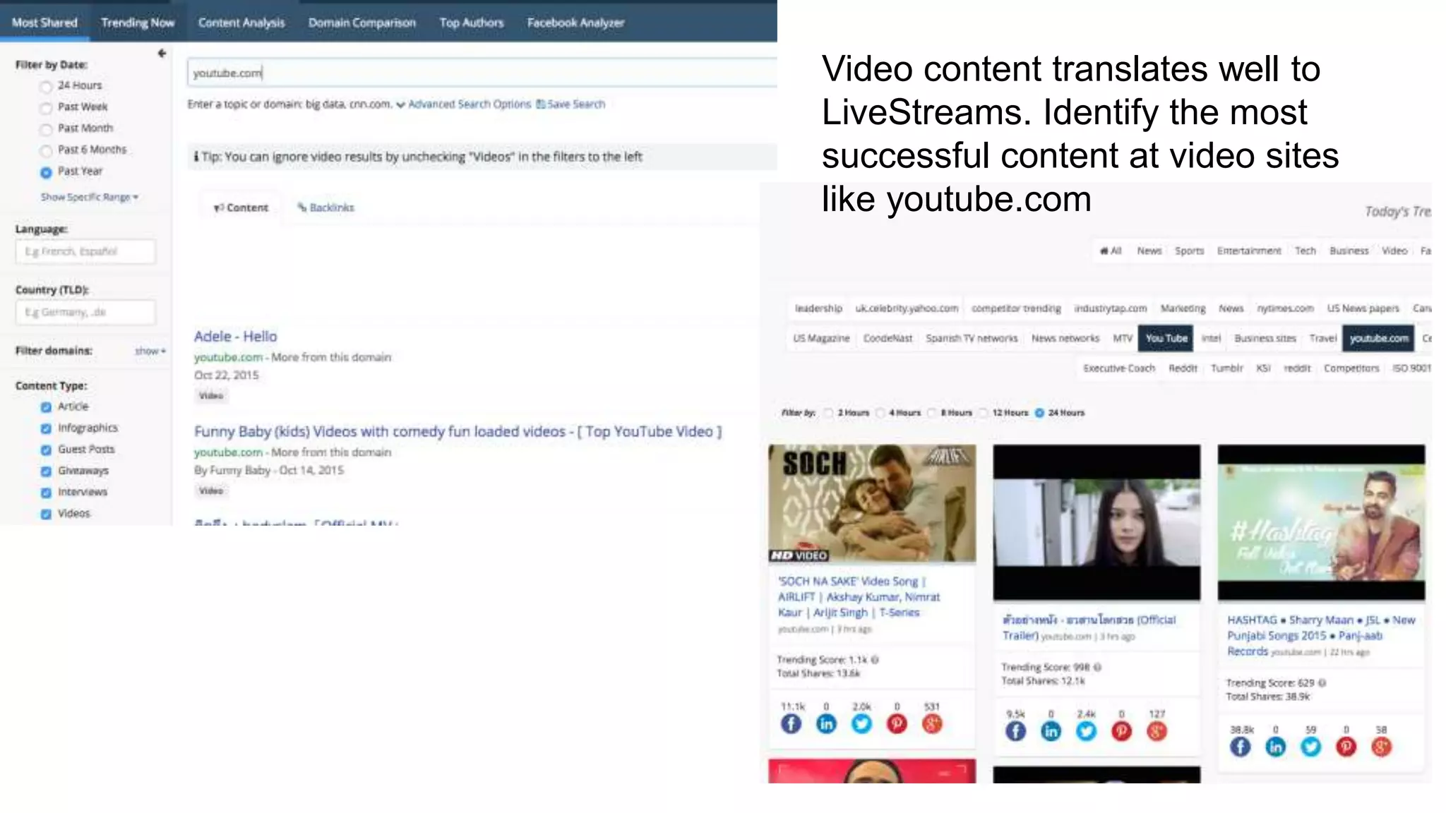Click Pinterest icon on HASHTAG Sharry Maan card
This screenshot has height=813, width=1446.
[x=1346, y=747]
